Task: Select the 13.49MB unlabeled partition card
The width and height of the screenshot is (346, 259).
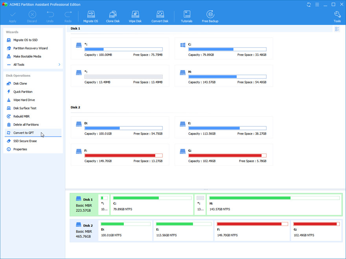Action: tap(120, 76)
